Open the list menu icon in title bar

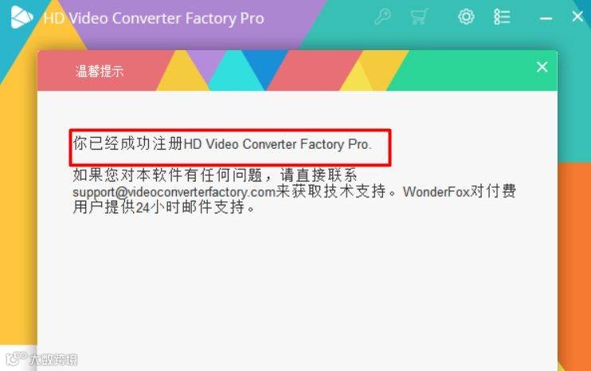click(502, 17)
